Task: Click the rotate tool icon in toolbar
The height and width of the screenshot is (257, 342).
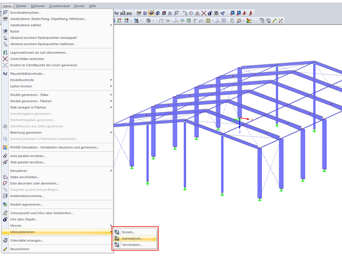Action: point(191,13)
